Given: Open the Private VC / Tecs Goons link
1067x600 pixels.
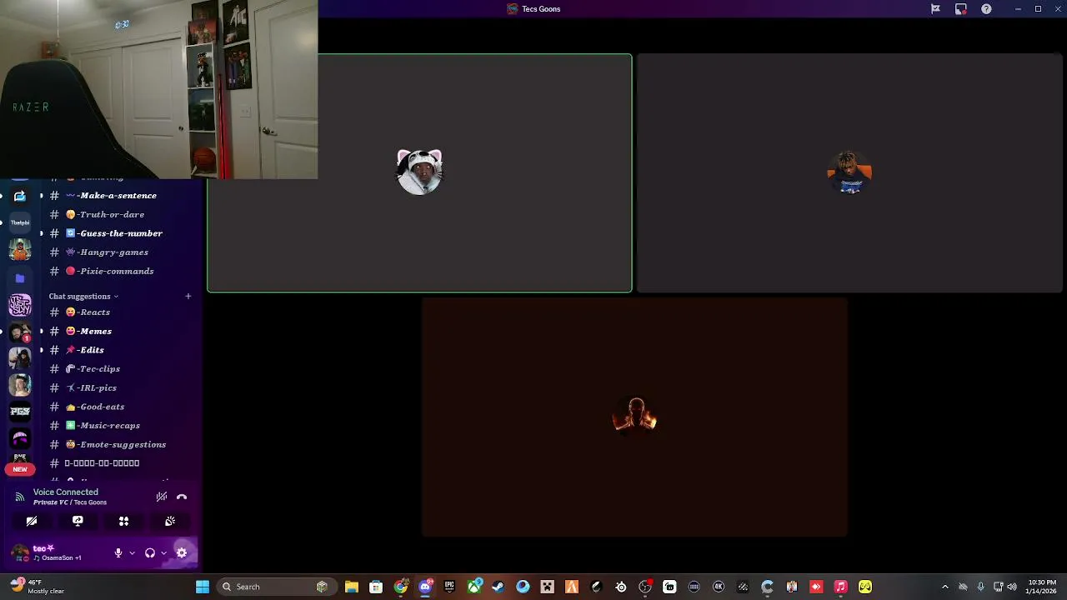Looking at the screenshot, I should click(x=70, y=502).
